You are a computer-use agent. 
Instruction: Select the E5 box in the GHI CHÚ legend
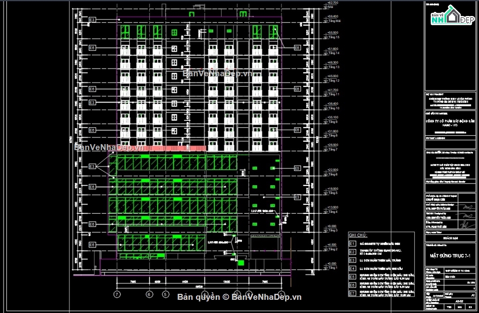pos(352,277)
